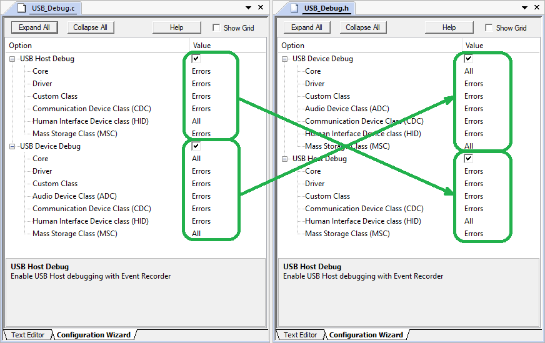Switch to Text Editor tab in left pane
Viewport: 545px width, 343px height.
click(27, 335)
